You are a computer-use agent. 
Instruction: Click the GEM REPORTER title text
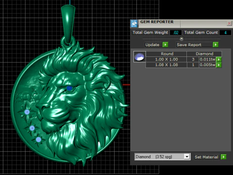[157, 22]
